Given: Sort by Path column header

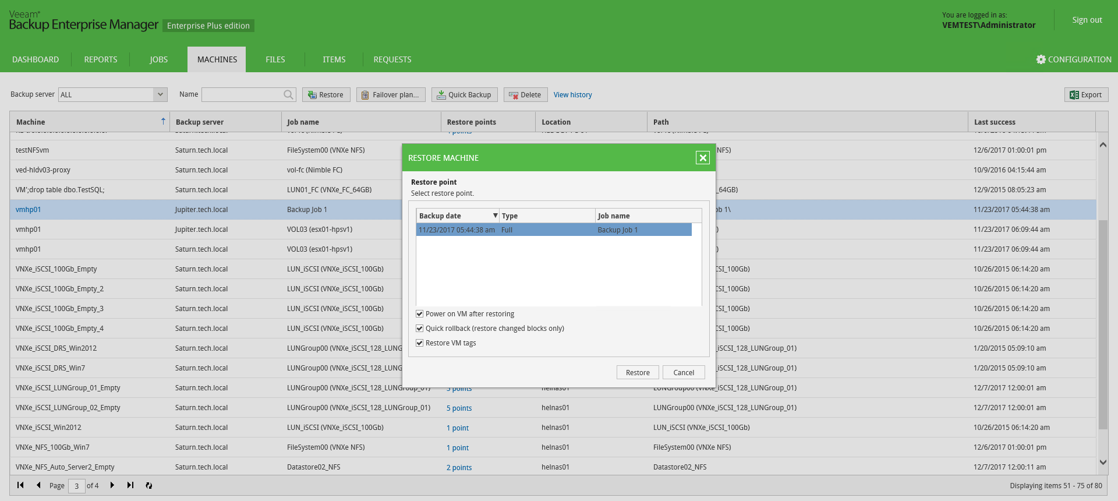Looking at the screenshot, I should point(808,122).
